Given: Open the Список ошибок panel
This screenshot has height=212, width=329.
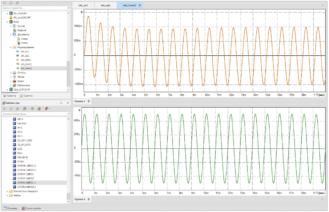Looking at the screenshot, I should (x=31, y=208).
